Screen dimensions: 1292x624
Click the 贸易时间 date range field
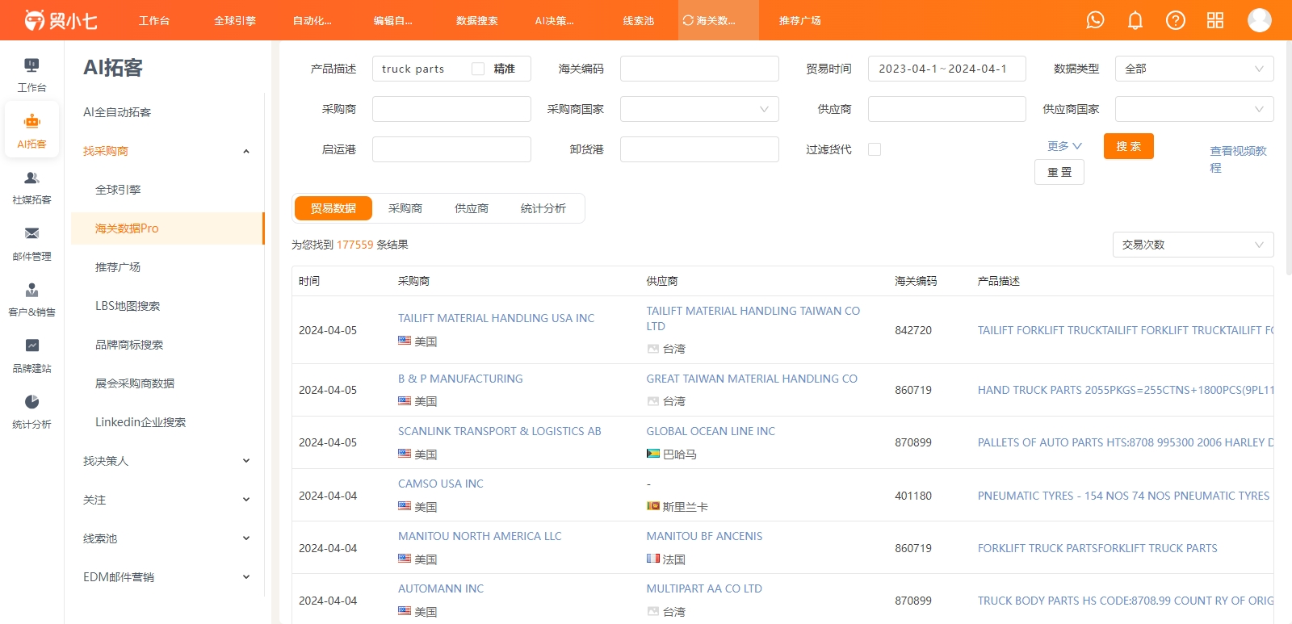tap(947, 69)
